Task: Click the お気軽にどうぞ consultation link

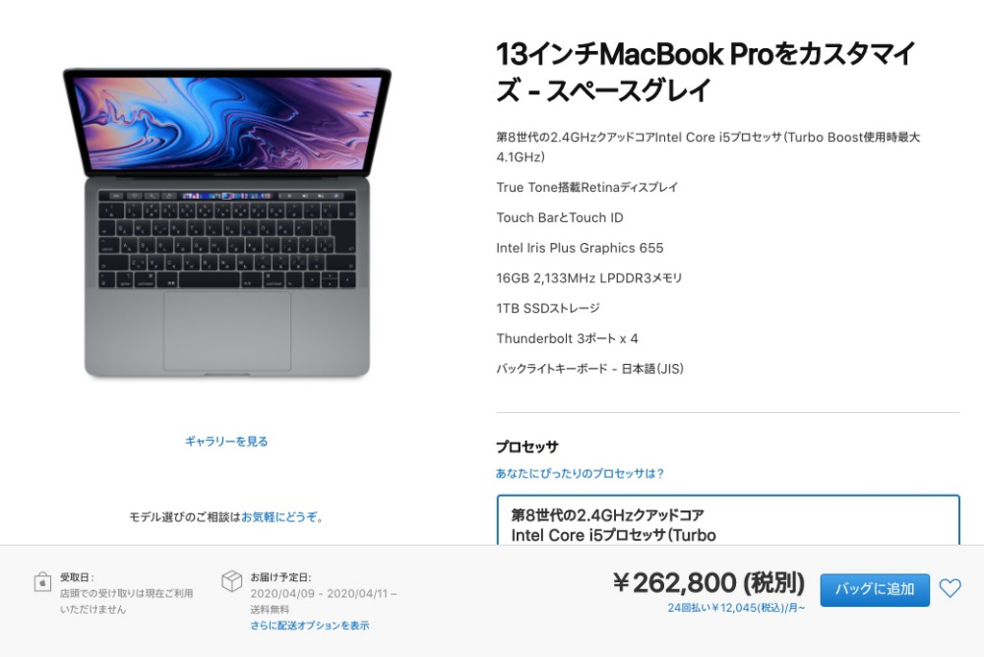Action: (279, 517)
